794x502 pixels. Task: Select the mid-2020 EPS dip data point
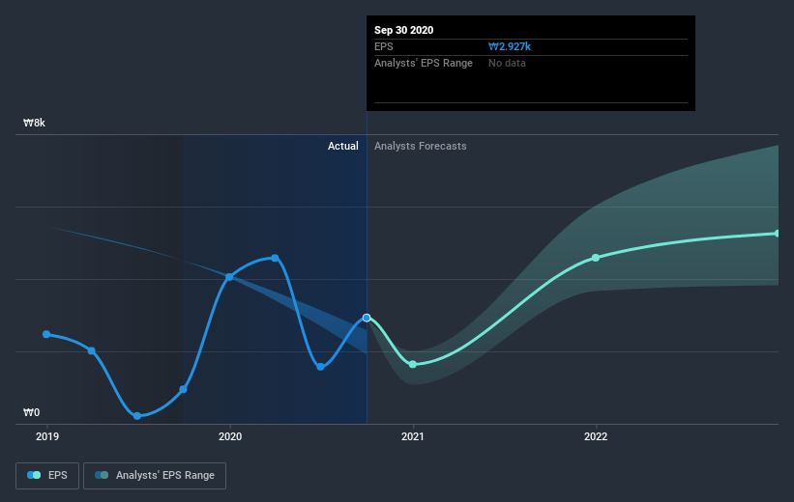(x=320, y=367)
